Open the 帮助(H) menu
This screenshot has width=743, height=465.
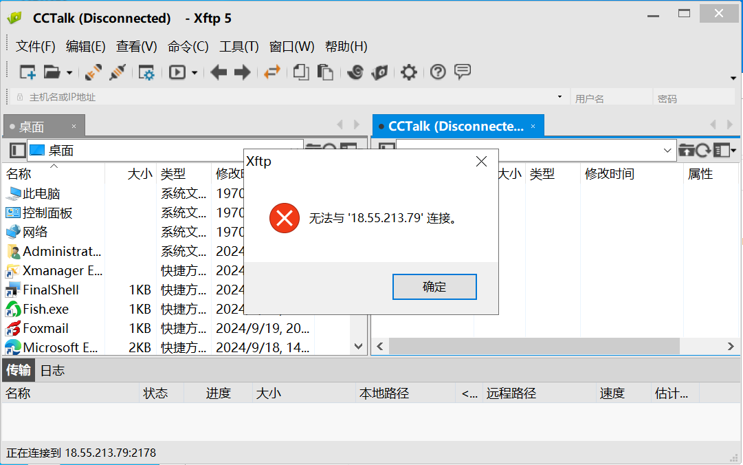(346, 47)
